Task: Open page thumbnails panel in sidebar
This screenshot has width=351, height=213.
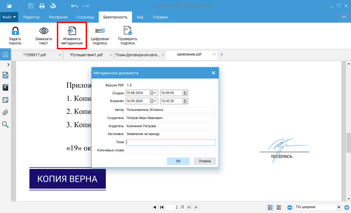Action: (x=5, y=75)
